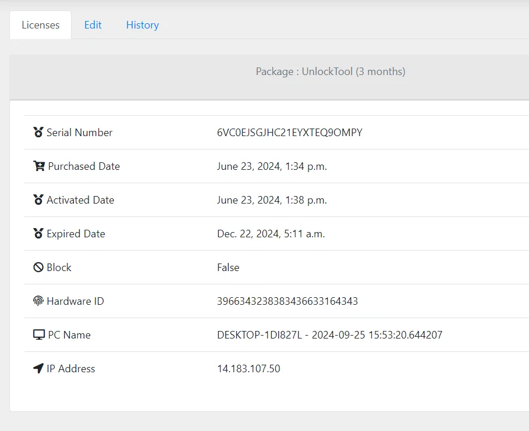The height and width of the screenshot is (431, 529).
Task: Select serial number 6VC0EJSGJHC21EYXTEQ9OMPY
Action: click(x=290, y=133)
